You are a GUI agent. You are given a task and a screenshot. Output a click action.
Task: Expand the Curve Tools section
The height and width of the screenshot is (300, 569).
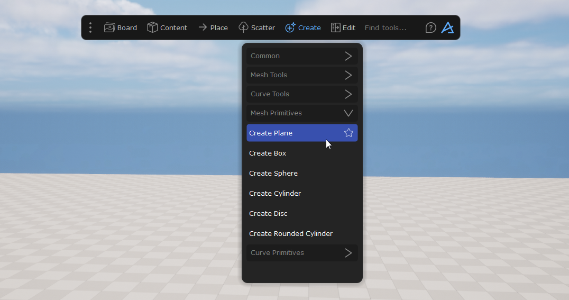[x=302, y=94]
